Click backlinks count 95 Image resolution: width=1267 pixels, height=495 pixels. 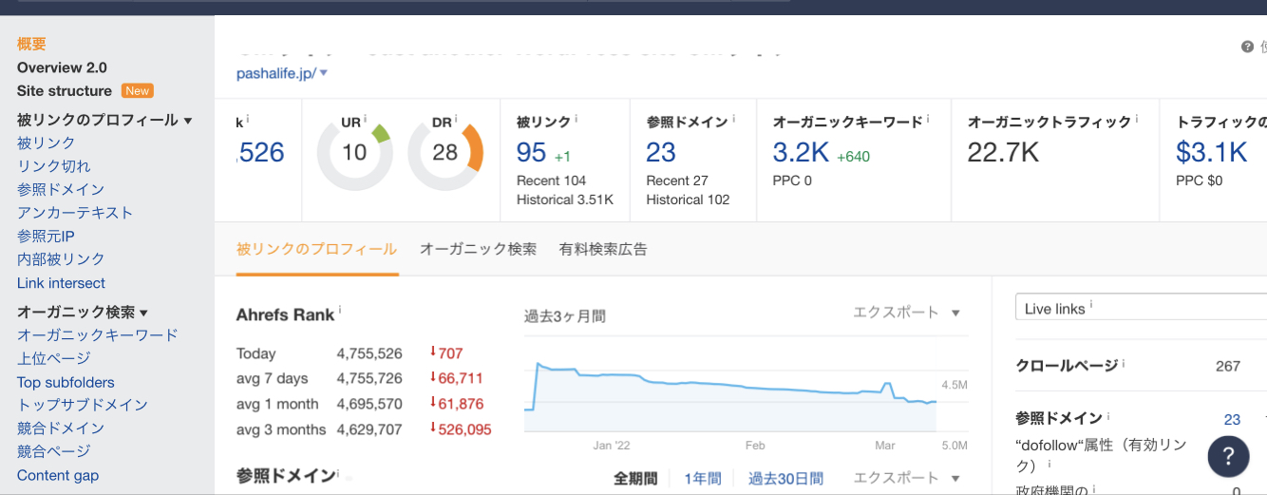pyautogui.click(x=532, y=152)
